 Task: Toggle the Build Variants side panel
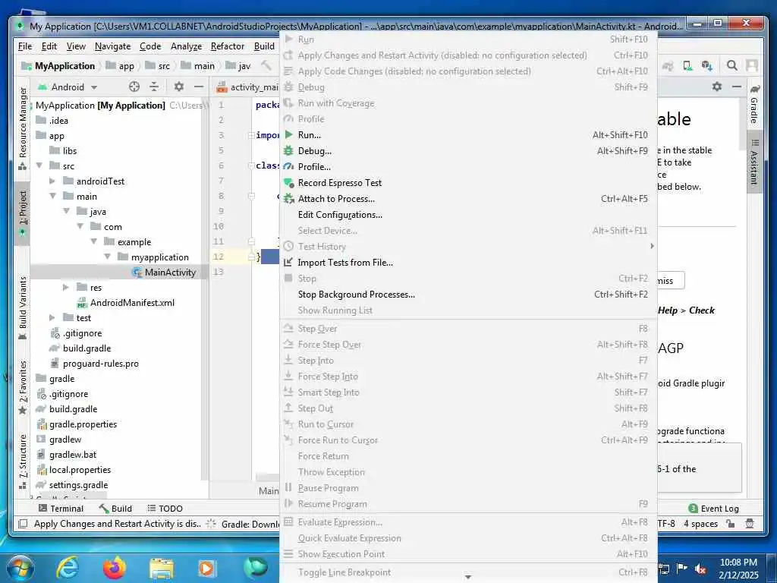[x=23, y=307]
